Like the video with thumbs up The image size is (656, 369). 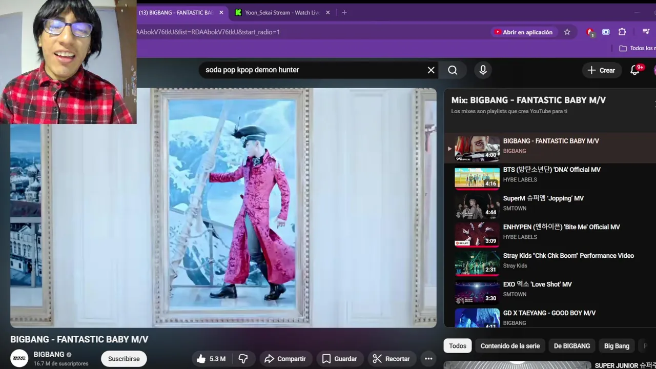211,359
